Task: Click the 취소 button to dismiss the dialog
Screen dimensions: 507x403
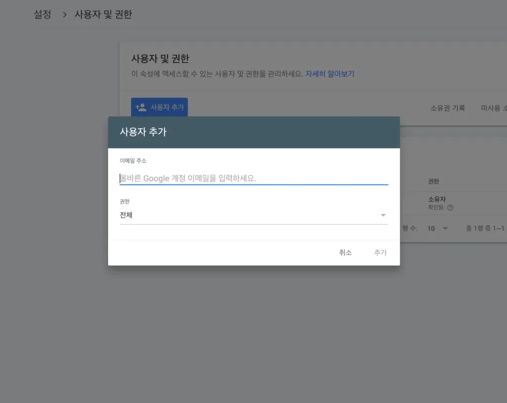Action: click(345, 252)
